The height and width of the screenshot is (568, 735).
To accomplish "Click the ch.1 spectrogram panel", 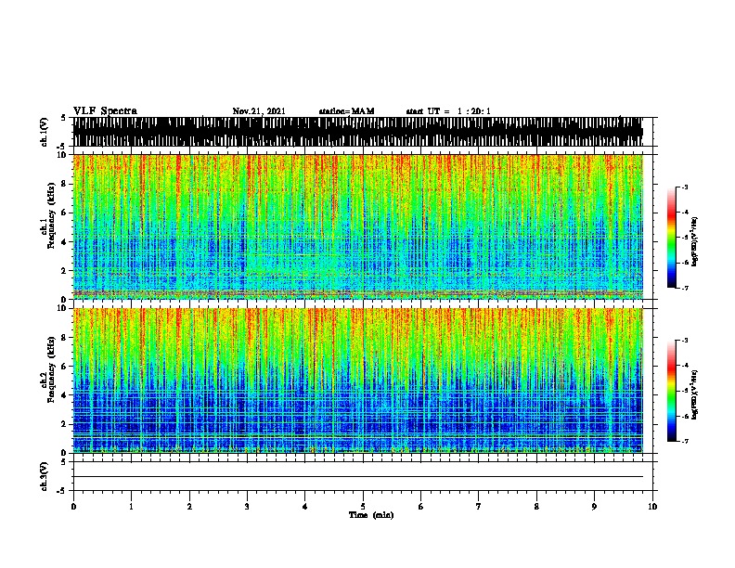I will (x=358, y=226).
